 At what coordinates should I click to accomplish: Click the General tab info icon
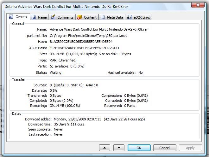[x=11, y=17]
